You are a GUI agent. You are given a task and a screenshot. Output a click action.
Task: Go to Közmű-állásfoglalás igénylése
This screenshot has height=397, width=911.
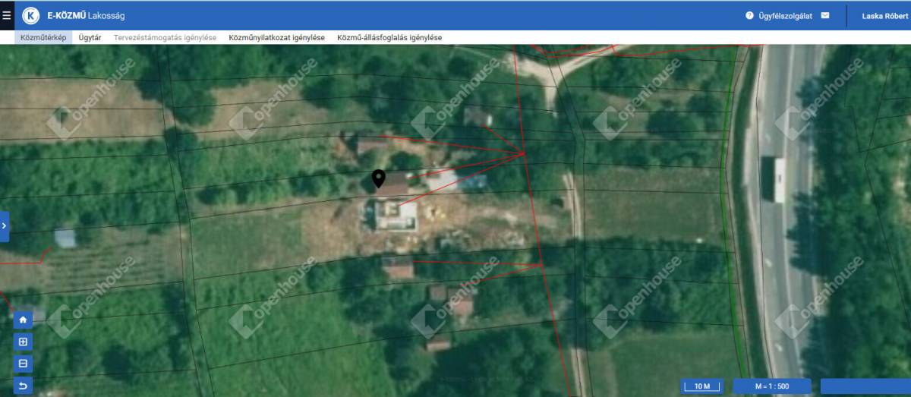(x=389, y=37)
